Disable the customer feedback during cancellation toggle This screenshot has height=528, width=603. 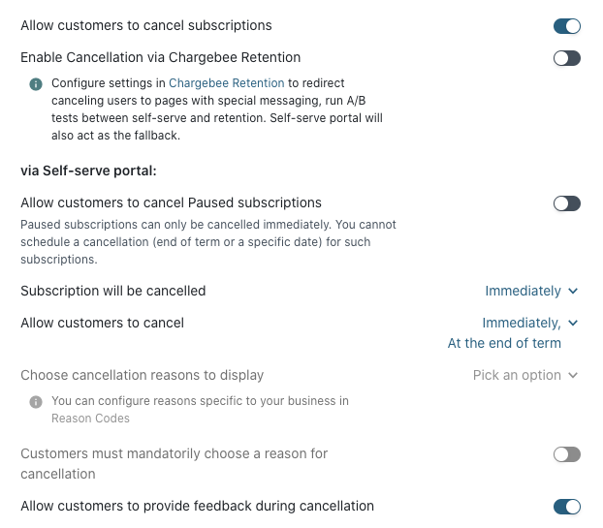(566, 507)
